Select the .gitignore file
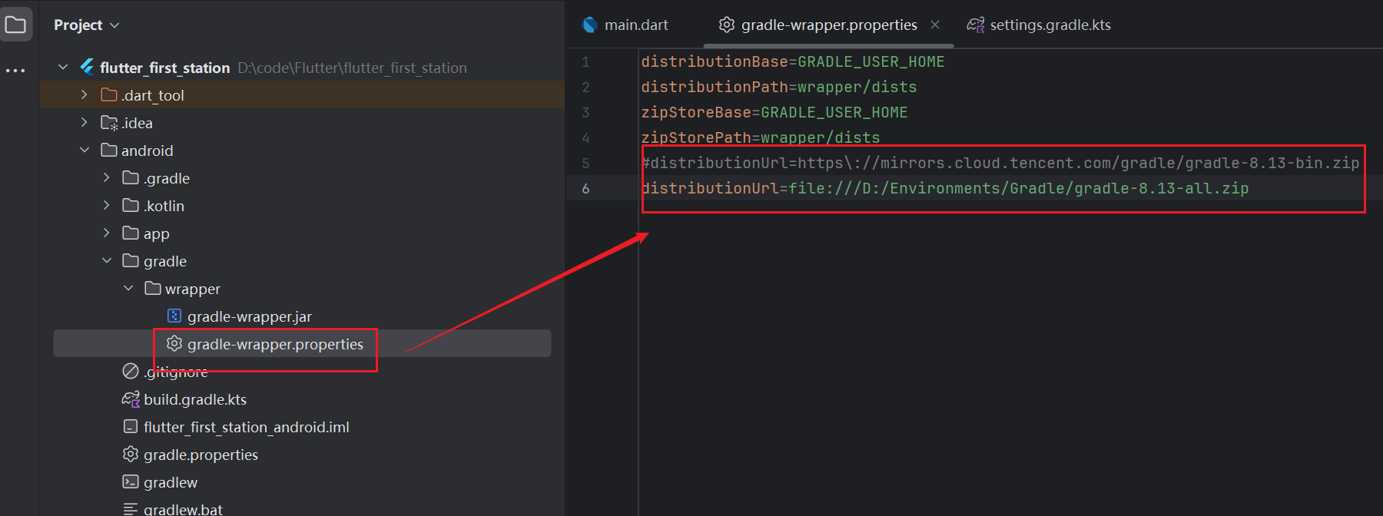This screenshot has width=1383, height=516. (175, 372)
